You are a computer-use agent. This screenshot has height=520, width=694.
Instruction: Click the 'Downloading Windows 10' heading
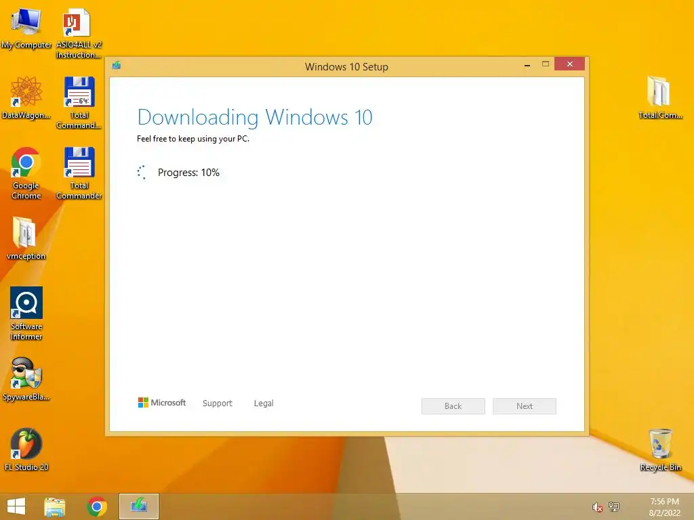255,117
